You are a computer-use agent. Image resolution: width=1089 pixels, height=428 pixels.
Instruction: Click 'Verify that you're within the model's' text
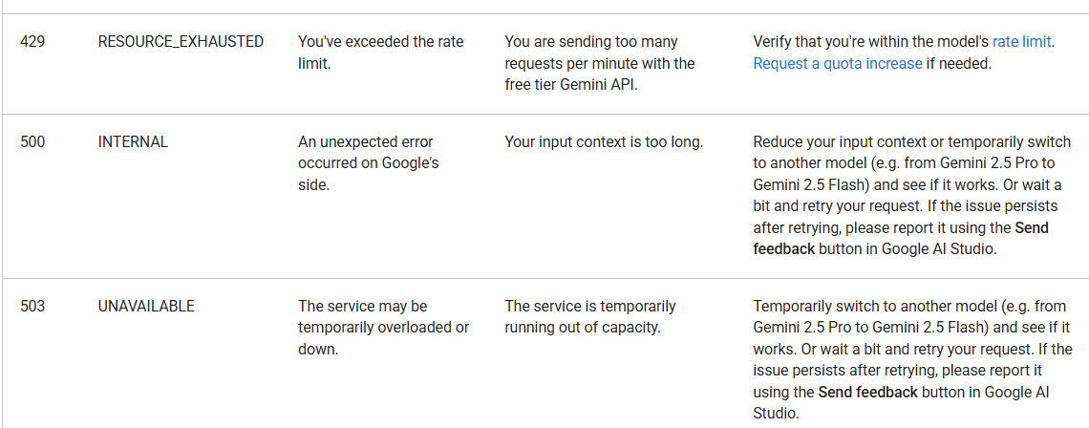870,42
